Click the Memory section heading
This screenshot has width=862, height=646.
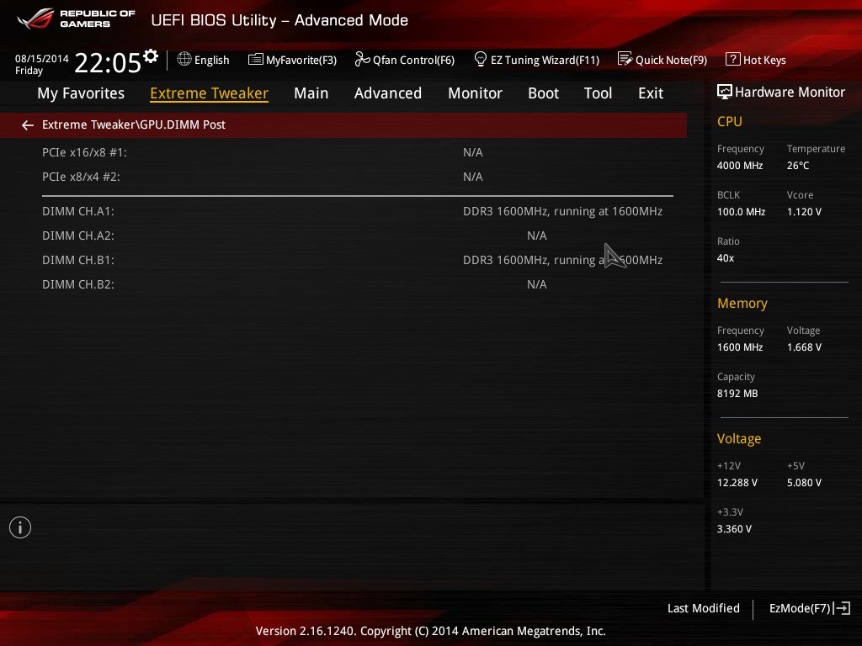(x=742, y=303)
